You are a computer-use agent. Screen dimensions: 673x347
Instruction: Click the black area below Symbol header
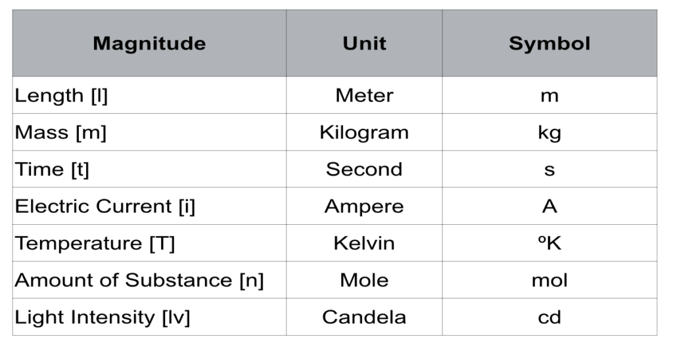(549, 197)
